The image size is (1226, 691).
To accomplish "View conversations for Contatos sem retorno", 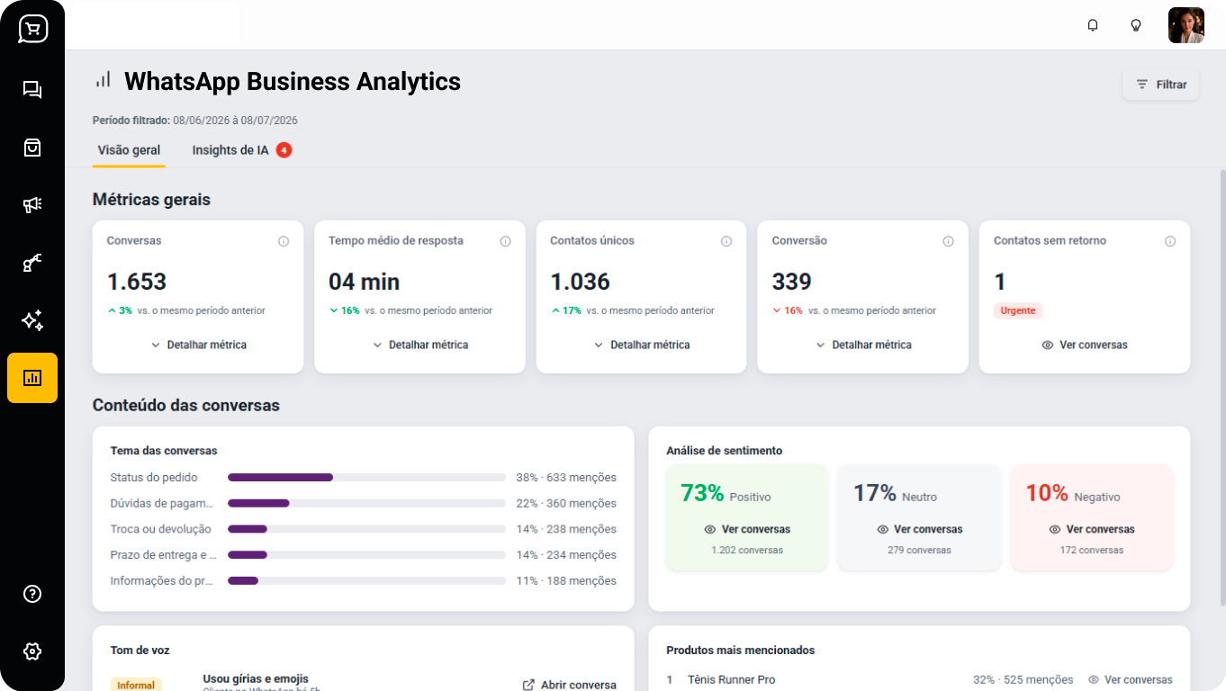I will tap(1084, 345).
